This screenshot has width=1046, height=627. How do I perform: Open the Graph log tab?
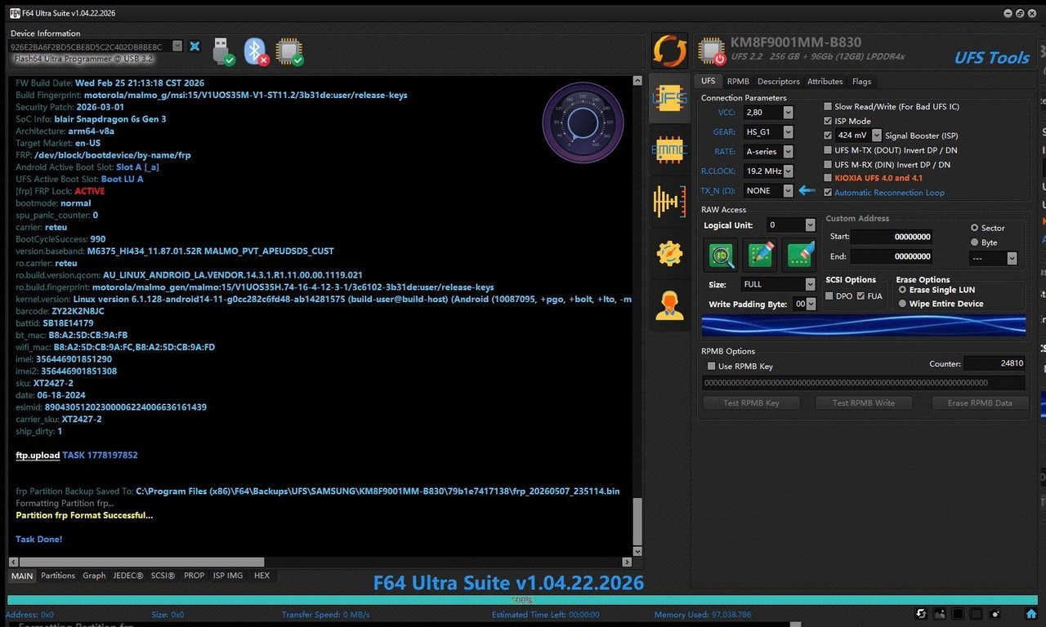point(94,576)
